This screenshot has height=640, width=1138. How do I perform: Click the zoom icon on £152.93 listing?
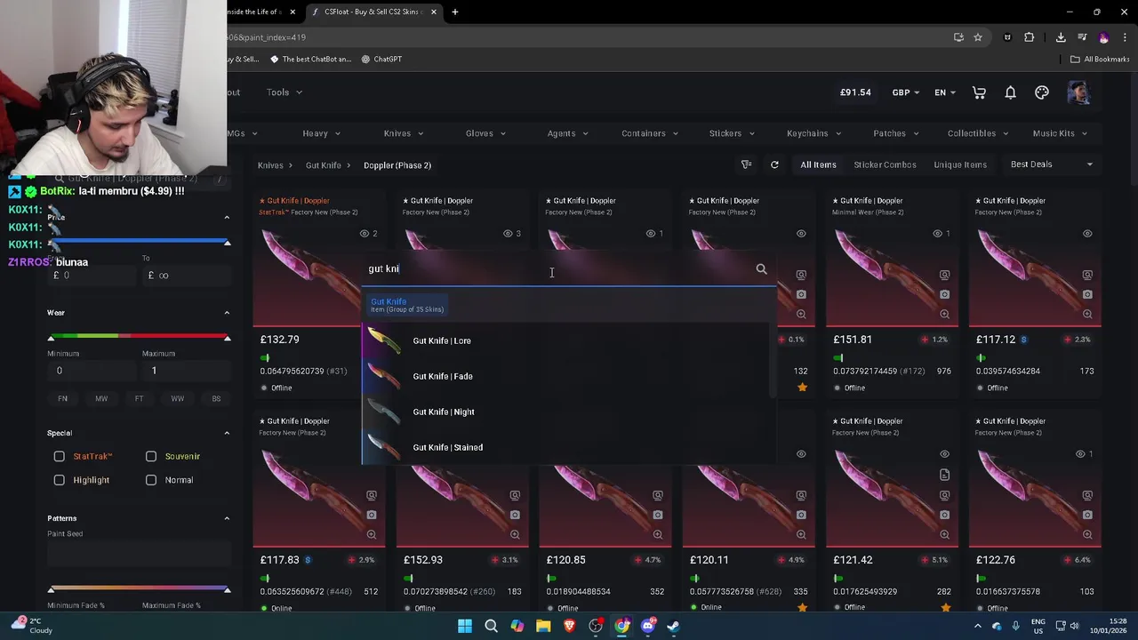[x=515, y=534]
